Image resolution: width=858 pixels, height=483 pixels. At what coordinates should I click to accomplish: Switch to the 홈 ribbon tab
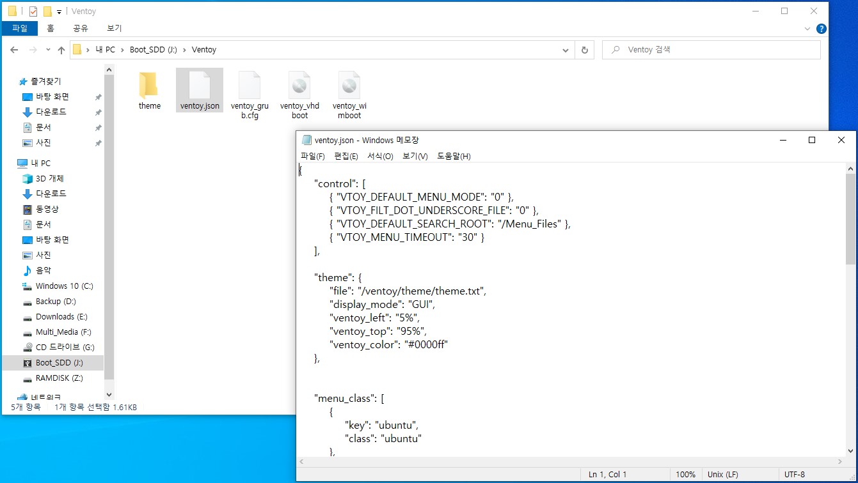51,29
